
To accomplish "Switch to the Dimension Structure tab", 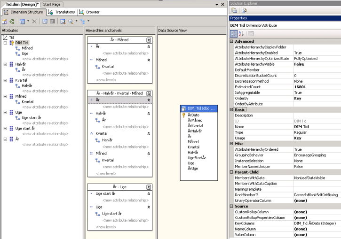I will (24, 12).
